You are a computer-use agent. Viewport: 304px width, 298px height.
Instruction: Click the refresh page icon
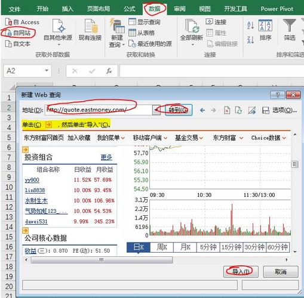[238, 110]
